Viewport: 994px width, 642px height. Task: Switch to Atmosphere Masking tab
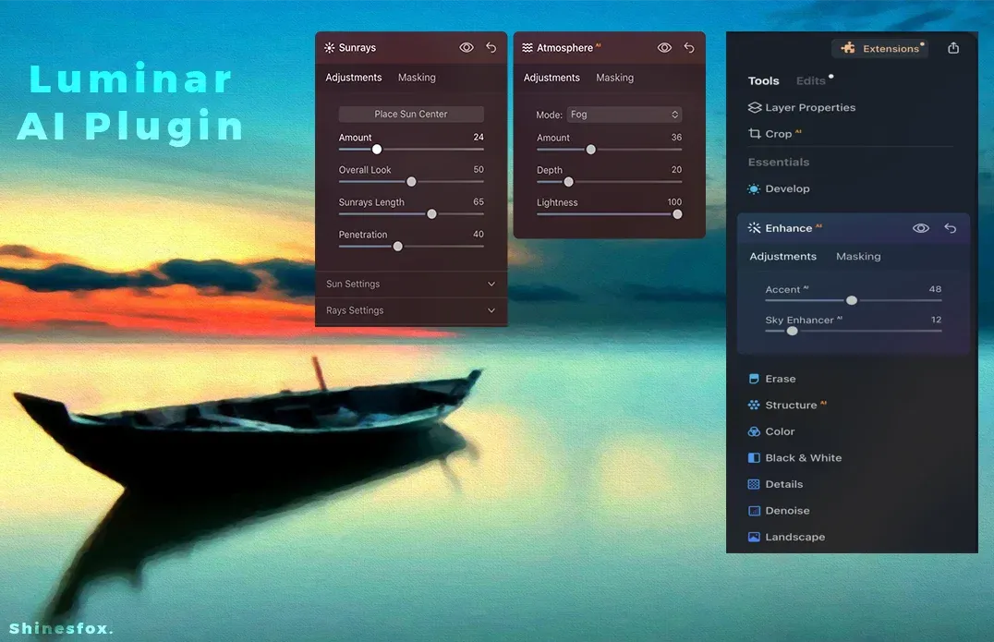pos(615,78)
